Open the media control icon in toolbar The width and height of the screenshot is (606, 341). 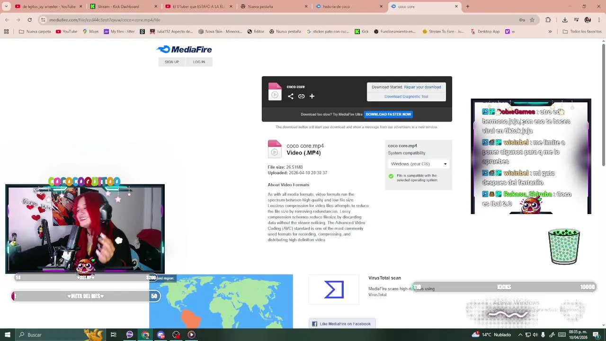coord(576,20)
